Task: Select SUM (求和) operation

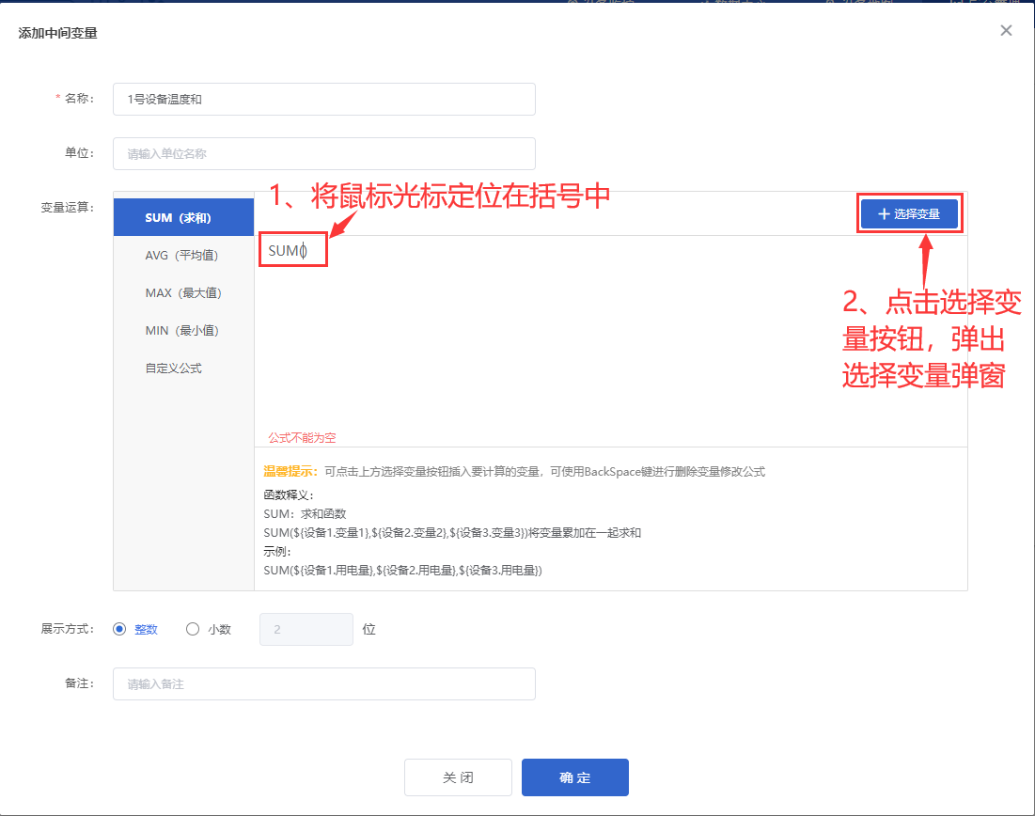Action: (x=183, y=217)
